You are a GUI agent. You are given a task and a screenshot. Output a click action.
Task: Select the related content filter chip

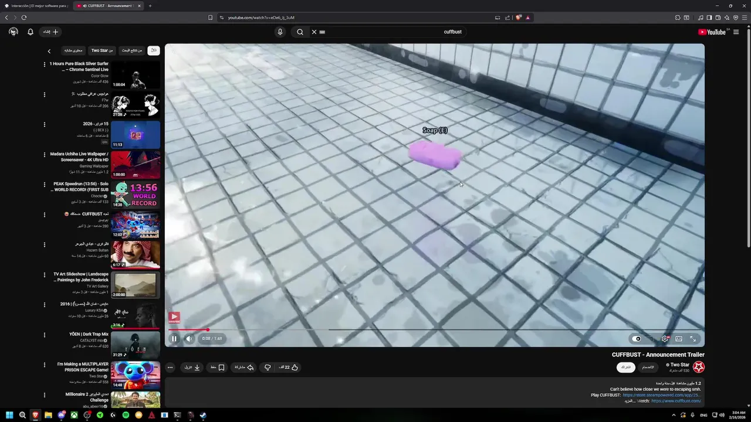pos(73,51)
